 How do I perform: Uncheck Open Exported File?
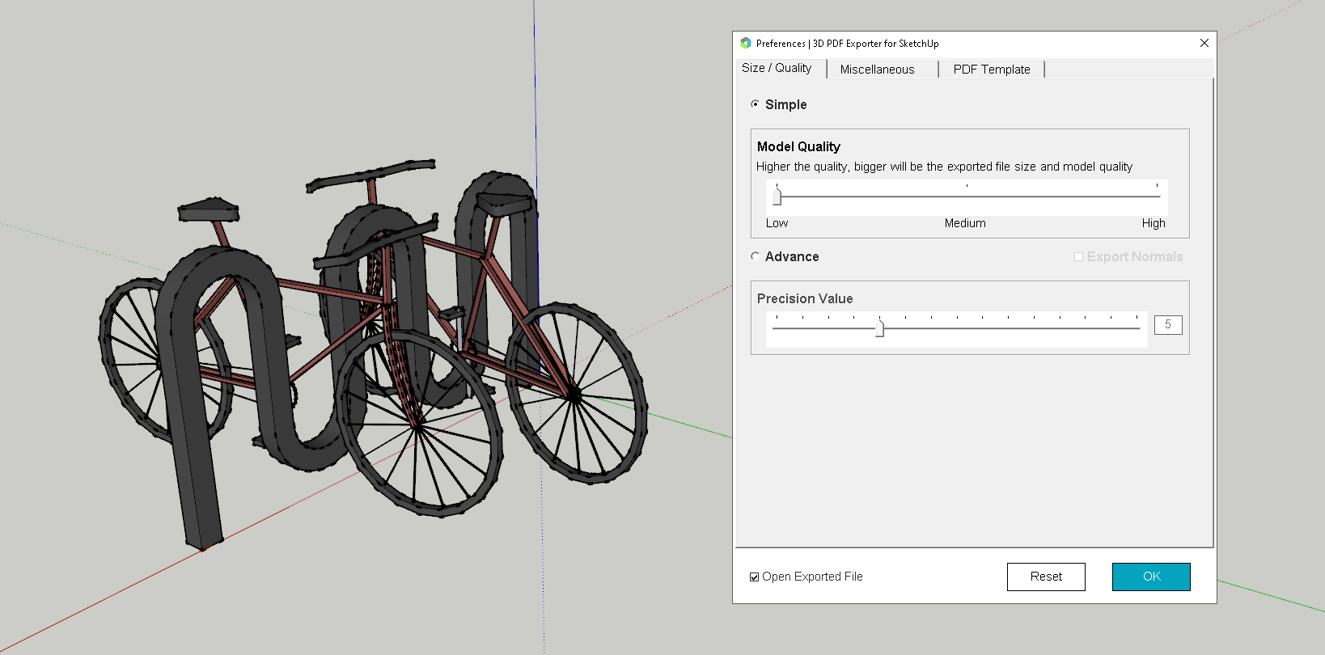[x=754, y=577]
